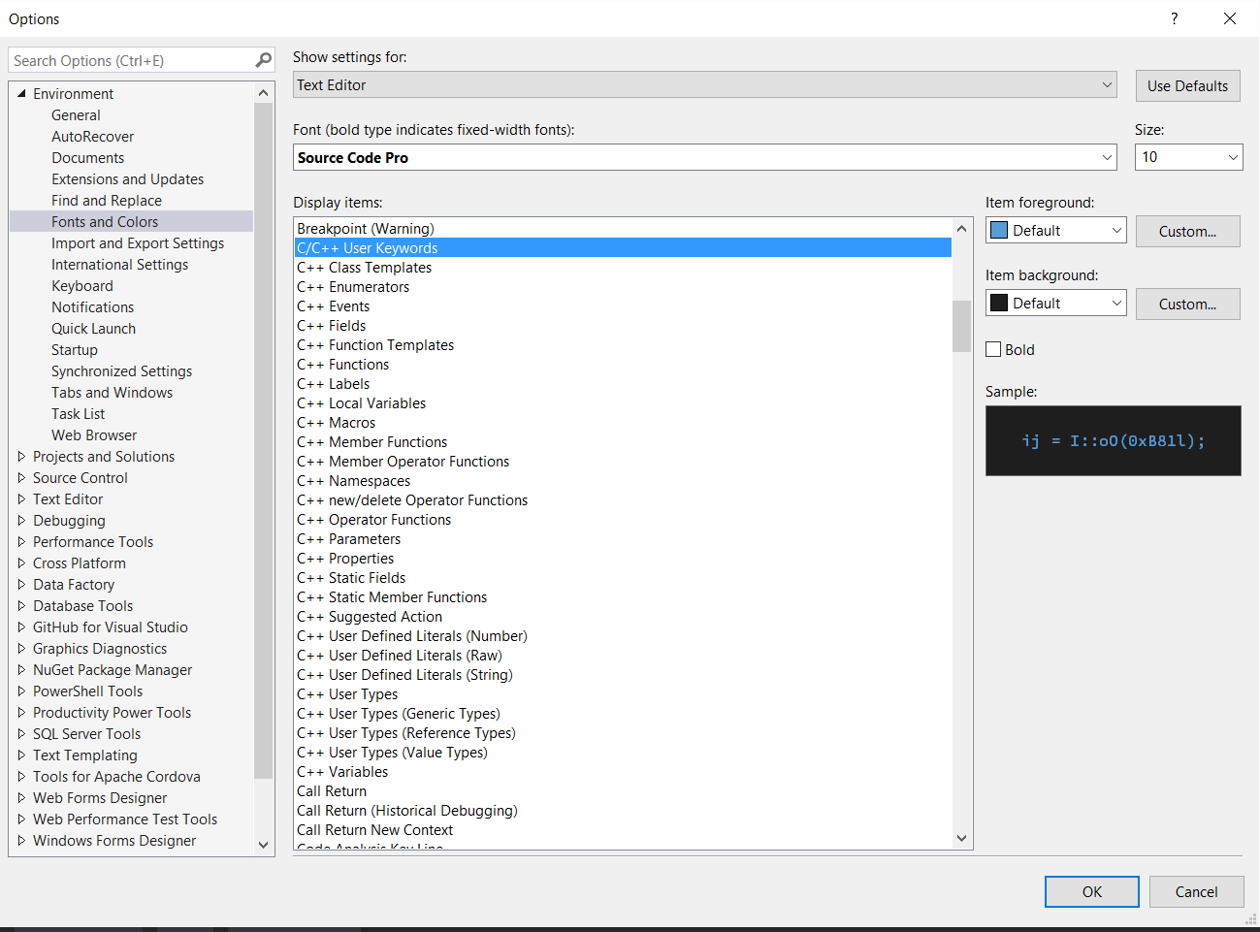This screenshot has width=1260, height=932.
Task: Collapse the Environment tree node
Action: 21,93
